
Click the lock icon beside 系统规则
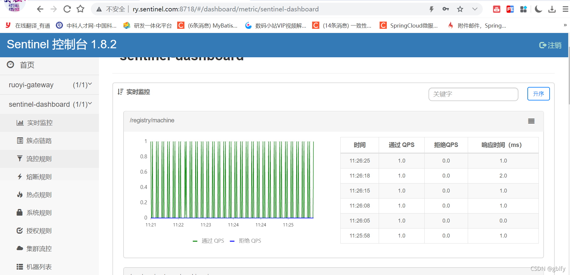[19, 213]
